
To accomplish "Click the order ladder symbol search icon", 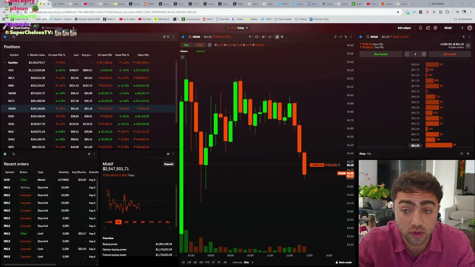I will (368, 37).
